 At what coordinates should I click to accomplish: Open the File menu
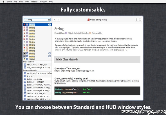coord(15,2)
